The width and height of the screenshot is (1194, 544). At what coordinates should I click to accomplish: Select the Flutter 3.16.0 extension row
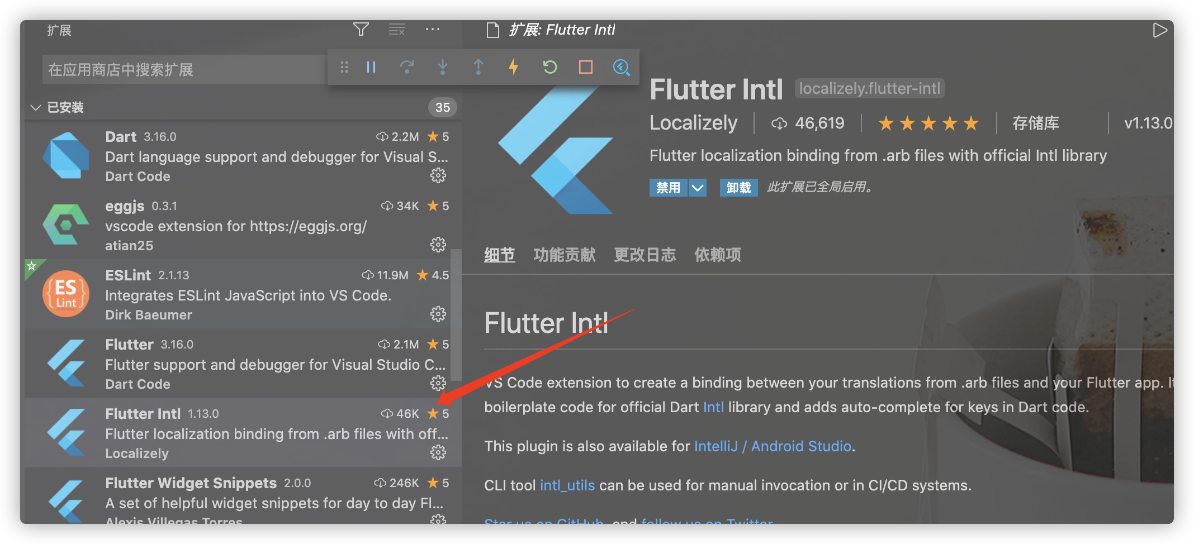coord(243,363)
